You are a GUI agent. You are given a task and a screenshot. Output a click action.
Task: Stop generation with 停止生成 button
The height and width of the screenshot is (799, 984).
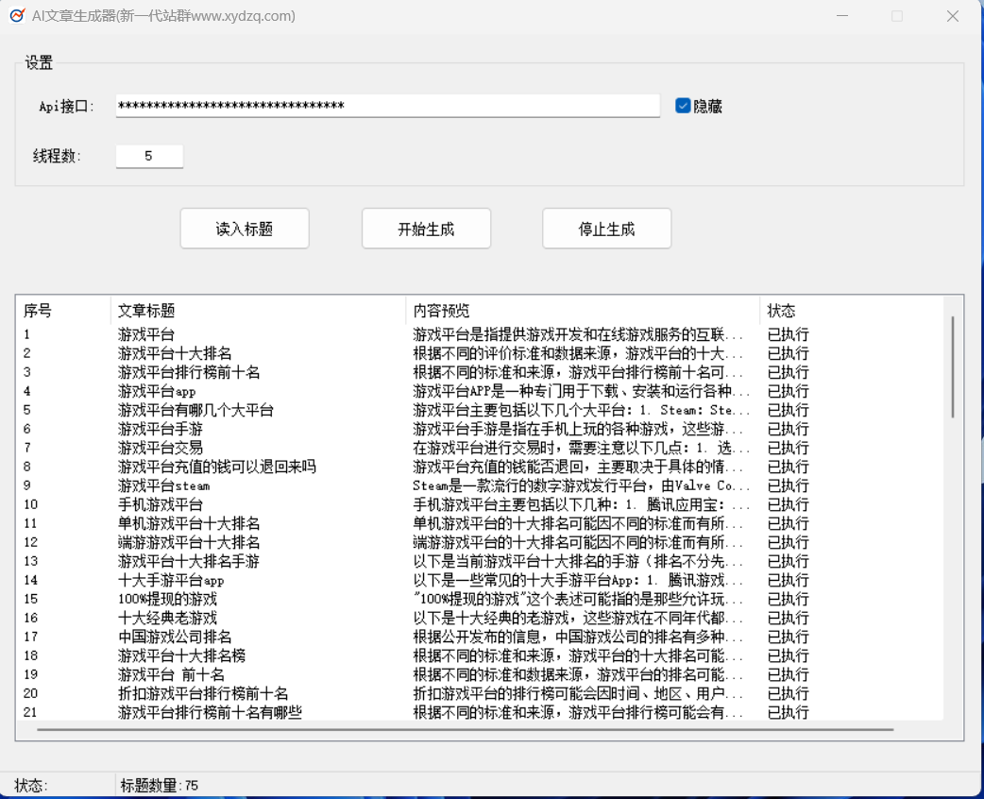click(x=606, y=229)
